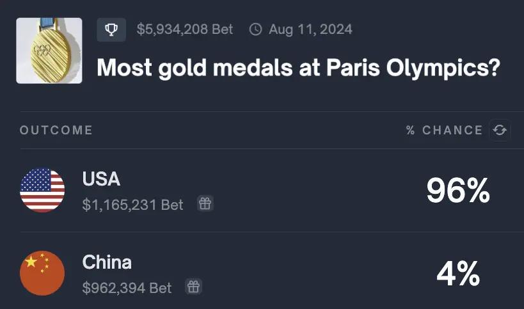Click the gift icon next to USA bet
The height and width of the screenshot is (309, 524).
click(205, 204)
